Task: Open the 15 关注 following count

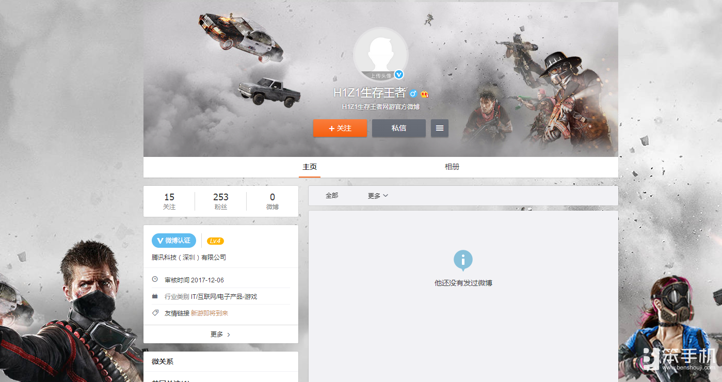Action: (x=169, y=201)
